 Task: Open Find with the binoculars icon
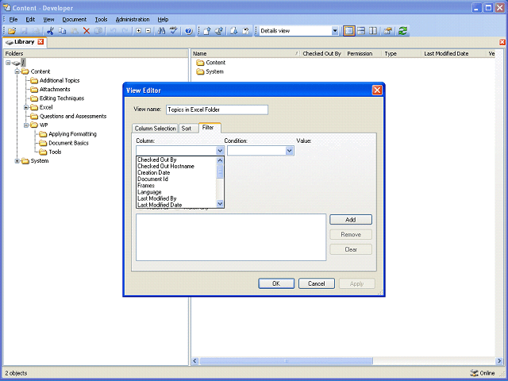tap(161, 31)
